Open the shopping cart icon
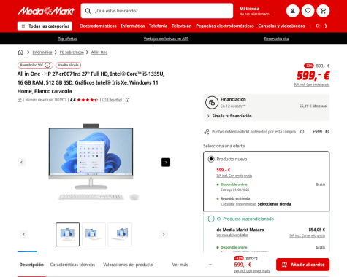 click(323, 11)
